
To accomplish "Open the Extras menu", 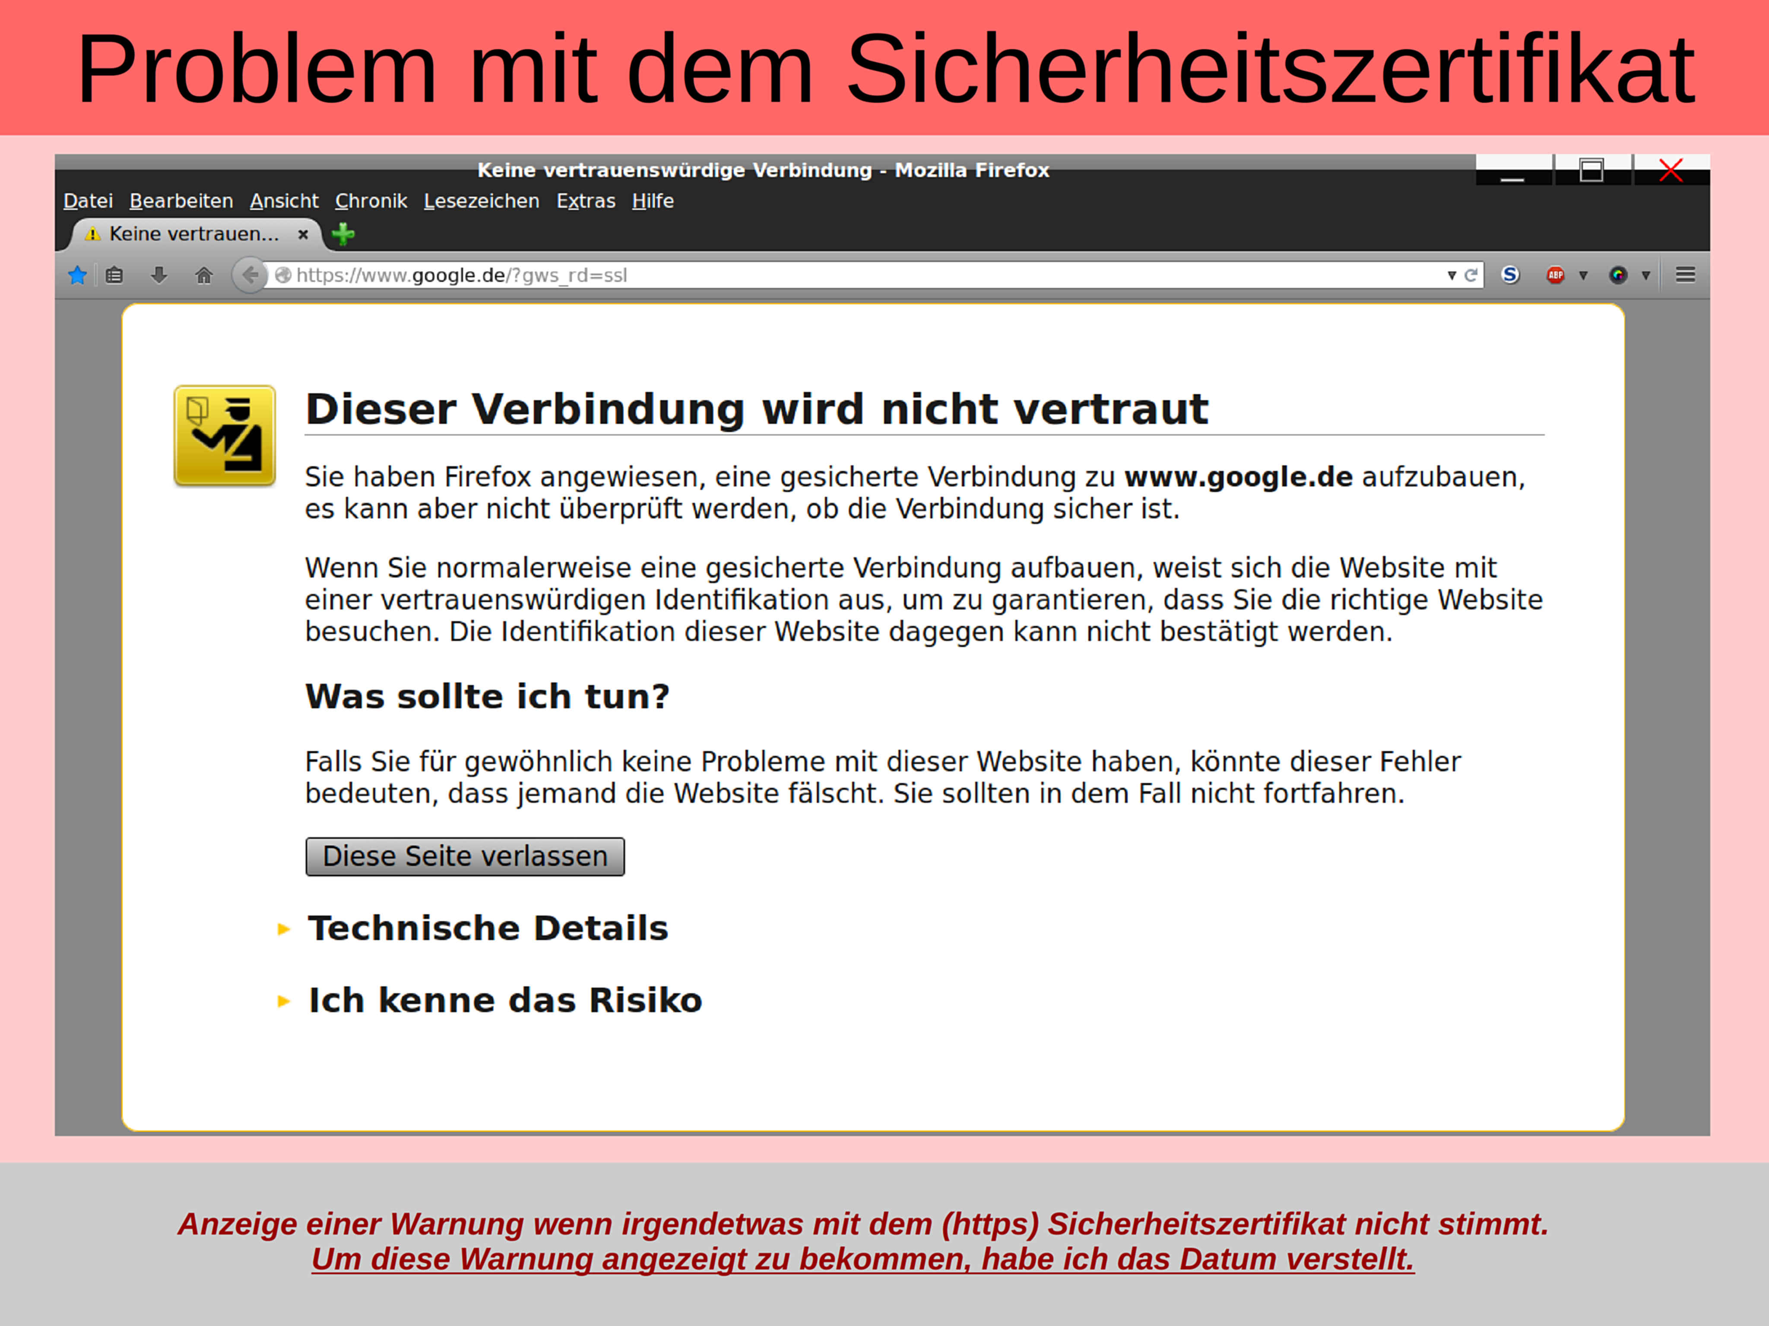I will [585, 201].
